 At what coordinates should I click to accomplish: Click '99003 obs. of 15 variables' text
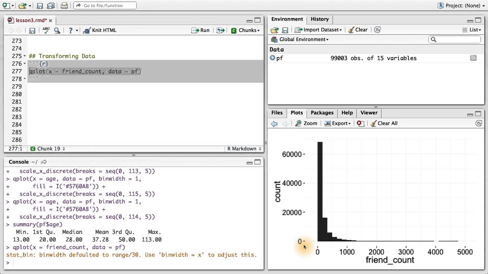tap(374, 58)
